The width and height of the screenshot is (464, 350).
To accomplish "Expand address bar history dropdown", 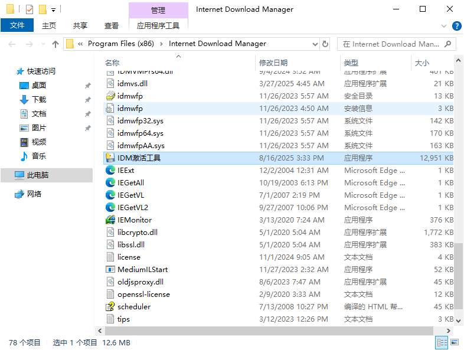I will coord(315,44).
